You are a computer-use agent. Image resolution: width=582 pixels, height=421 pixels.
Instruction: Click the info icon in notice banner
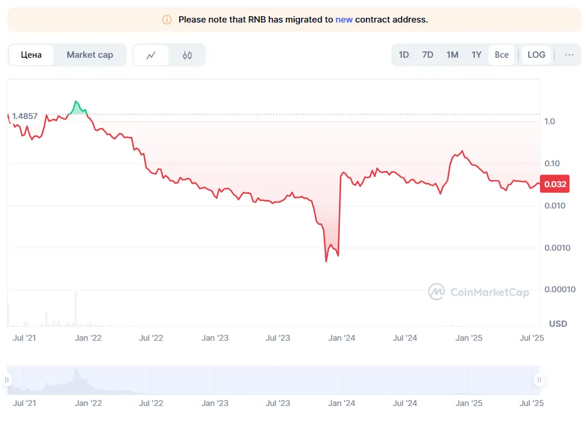[x=167, y=20]
